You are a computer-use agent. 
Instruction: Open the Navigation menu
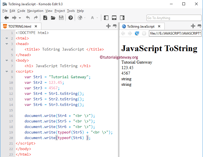35,11
